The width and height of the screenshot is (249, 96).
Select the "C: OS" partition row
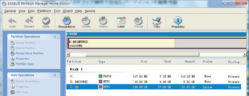[153, 87]
